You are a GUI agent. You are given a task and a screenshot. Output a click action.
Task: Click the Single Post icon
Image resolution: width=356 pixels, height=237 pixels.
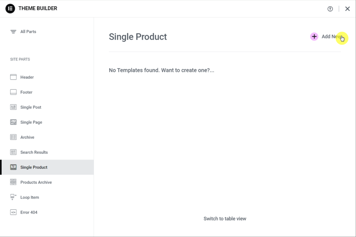point(14,107)
